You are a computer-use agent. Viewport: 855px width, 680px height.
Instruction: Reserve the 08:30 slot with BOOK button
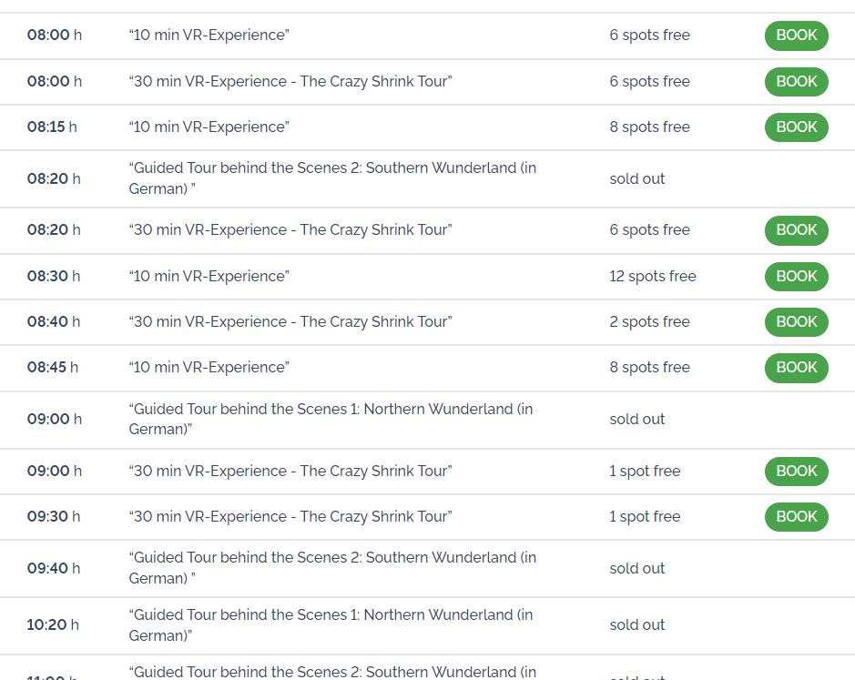(x=796, y=277)
